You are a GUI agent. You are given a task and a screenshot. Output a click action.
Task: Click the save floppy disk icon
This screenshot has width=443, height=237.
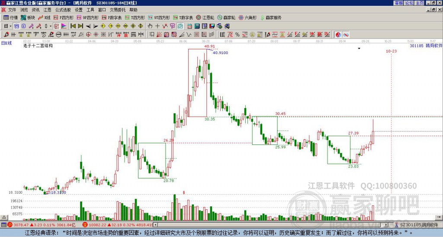212,26
